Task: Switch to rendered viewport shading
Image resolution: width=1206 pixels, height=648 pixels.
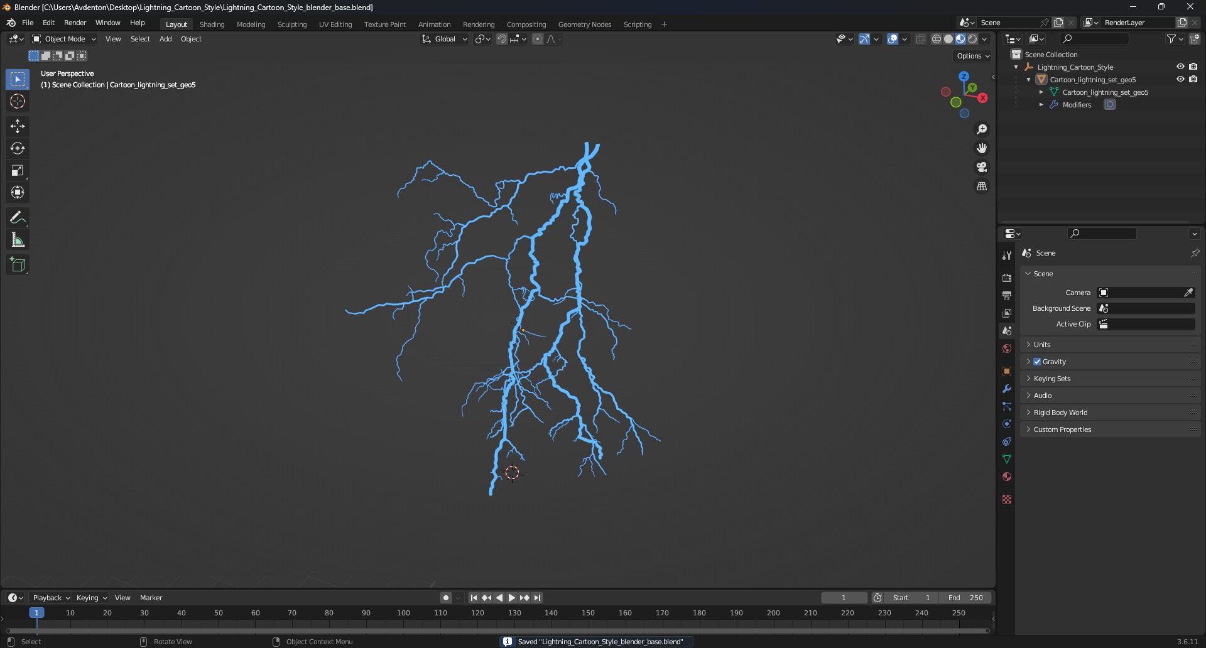Action: (972, 39)
